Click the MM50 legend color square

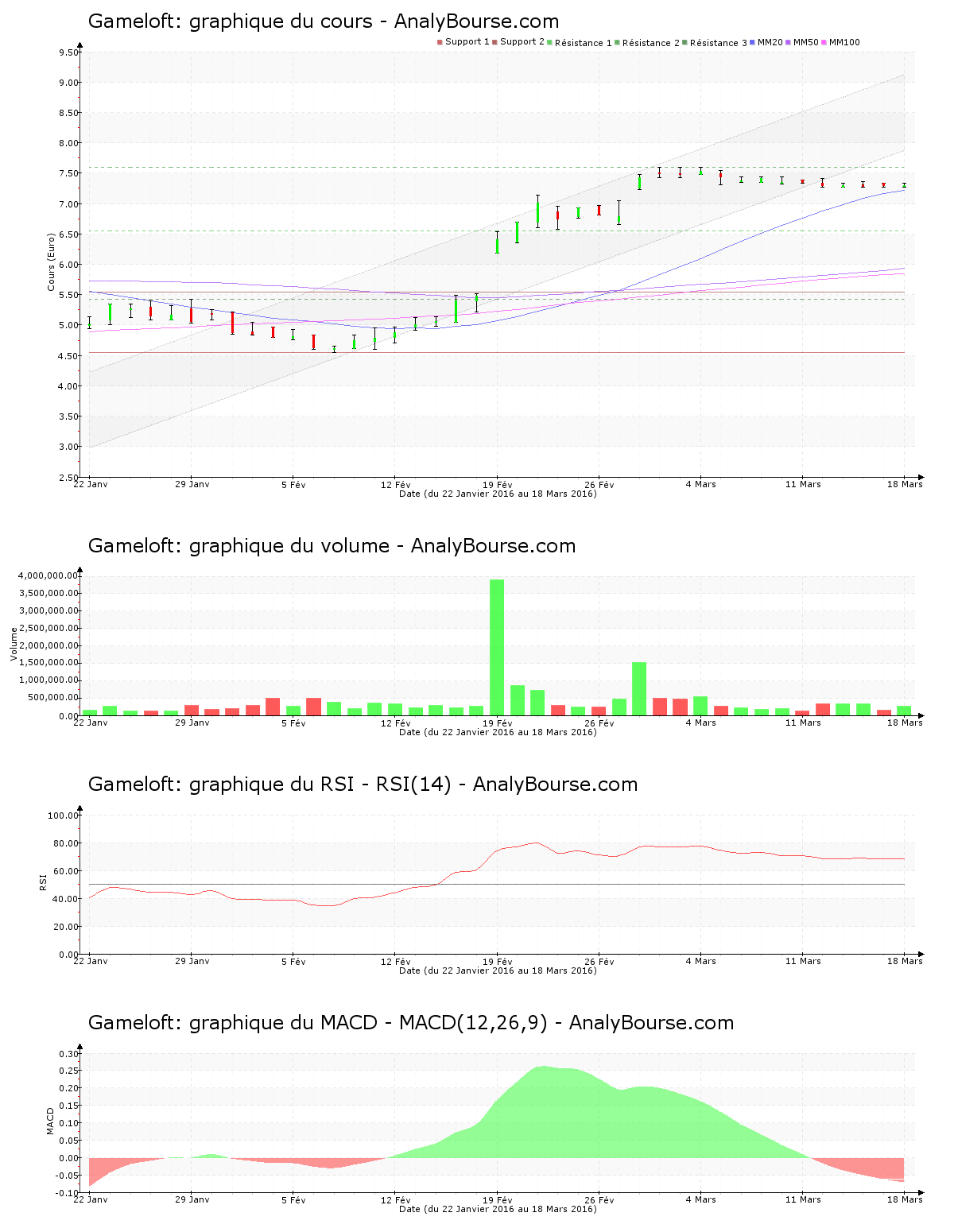tap(788, 42)
